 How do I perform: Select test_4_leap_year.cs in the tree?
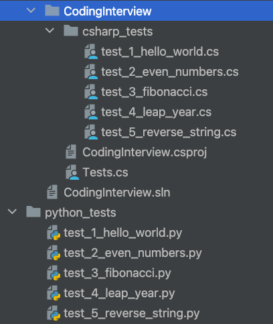[156, 112]
